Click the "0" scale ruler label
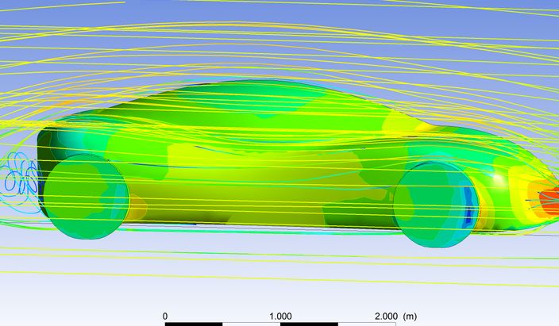The width and height of the screenshot is (559, 326). click(165, 316)
